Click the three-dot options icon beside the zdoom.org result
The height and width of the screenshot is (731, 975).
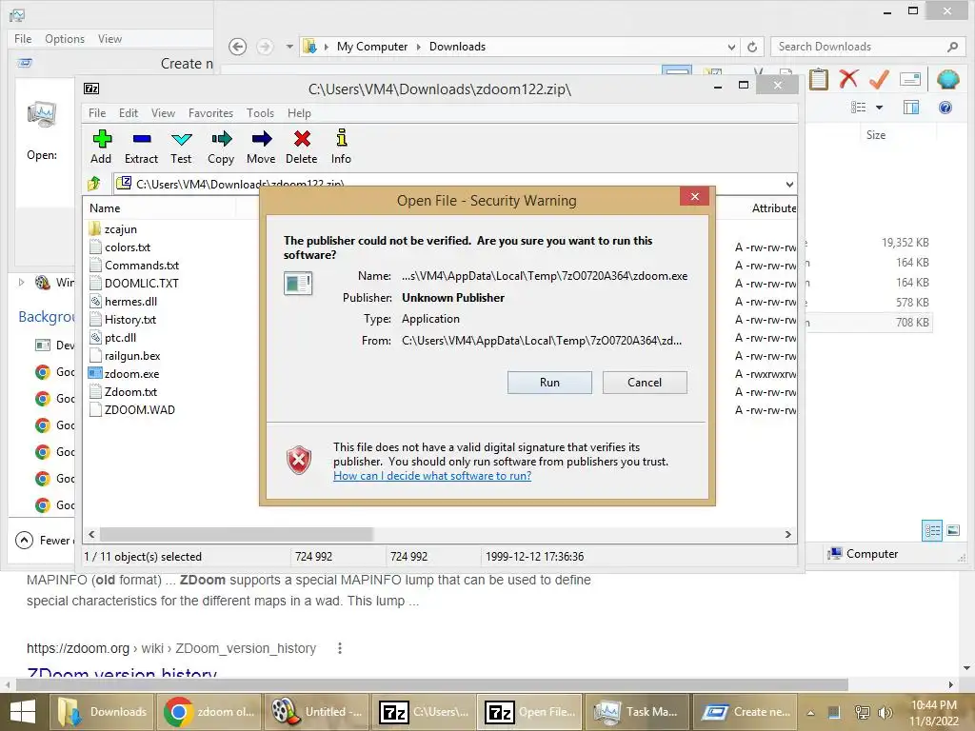tap(340, 648)
